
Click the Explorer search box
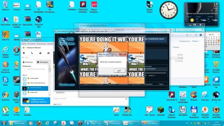tap(190, 30)
